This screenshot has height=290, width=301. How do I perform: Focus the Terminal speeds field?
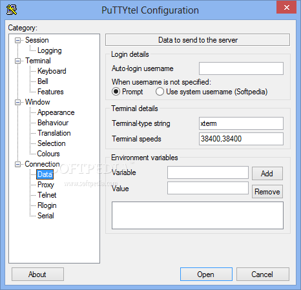click(x=241, y=139)
